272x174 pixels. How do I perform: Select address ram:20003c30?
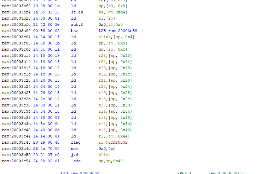16,105
